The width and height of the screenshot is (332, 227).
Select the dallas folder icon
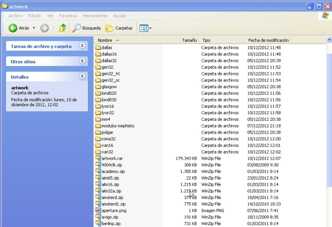pos(98,47)
